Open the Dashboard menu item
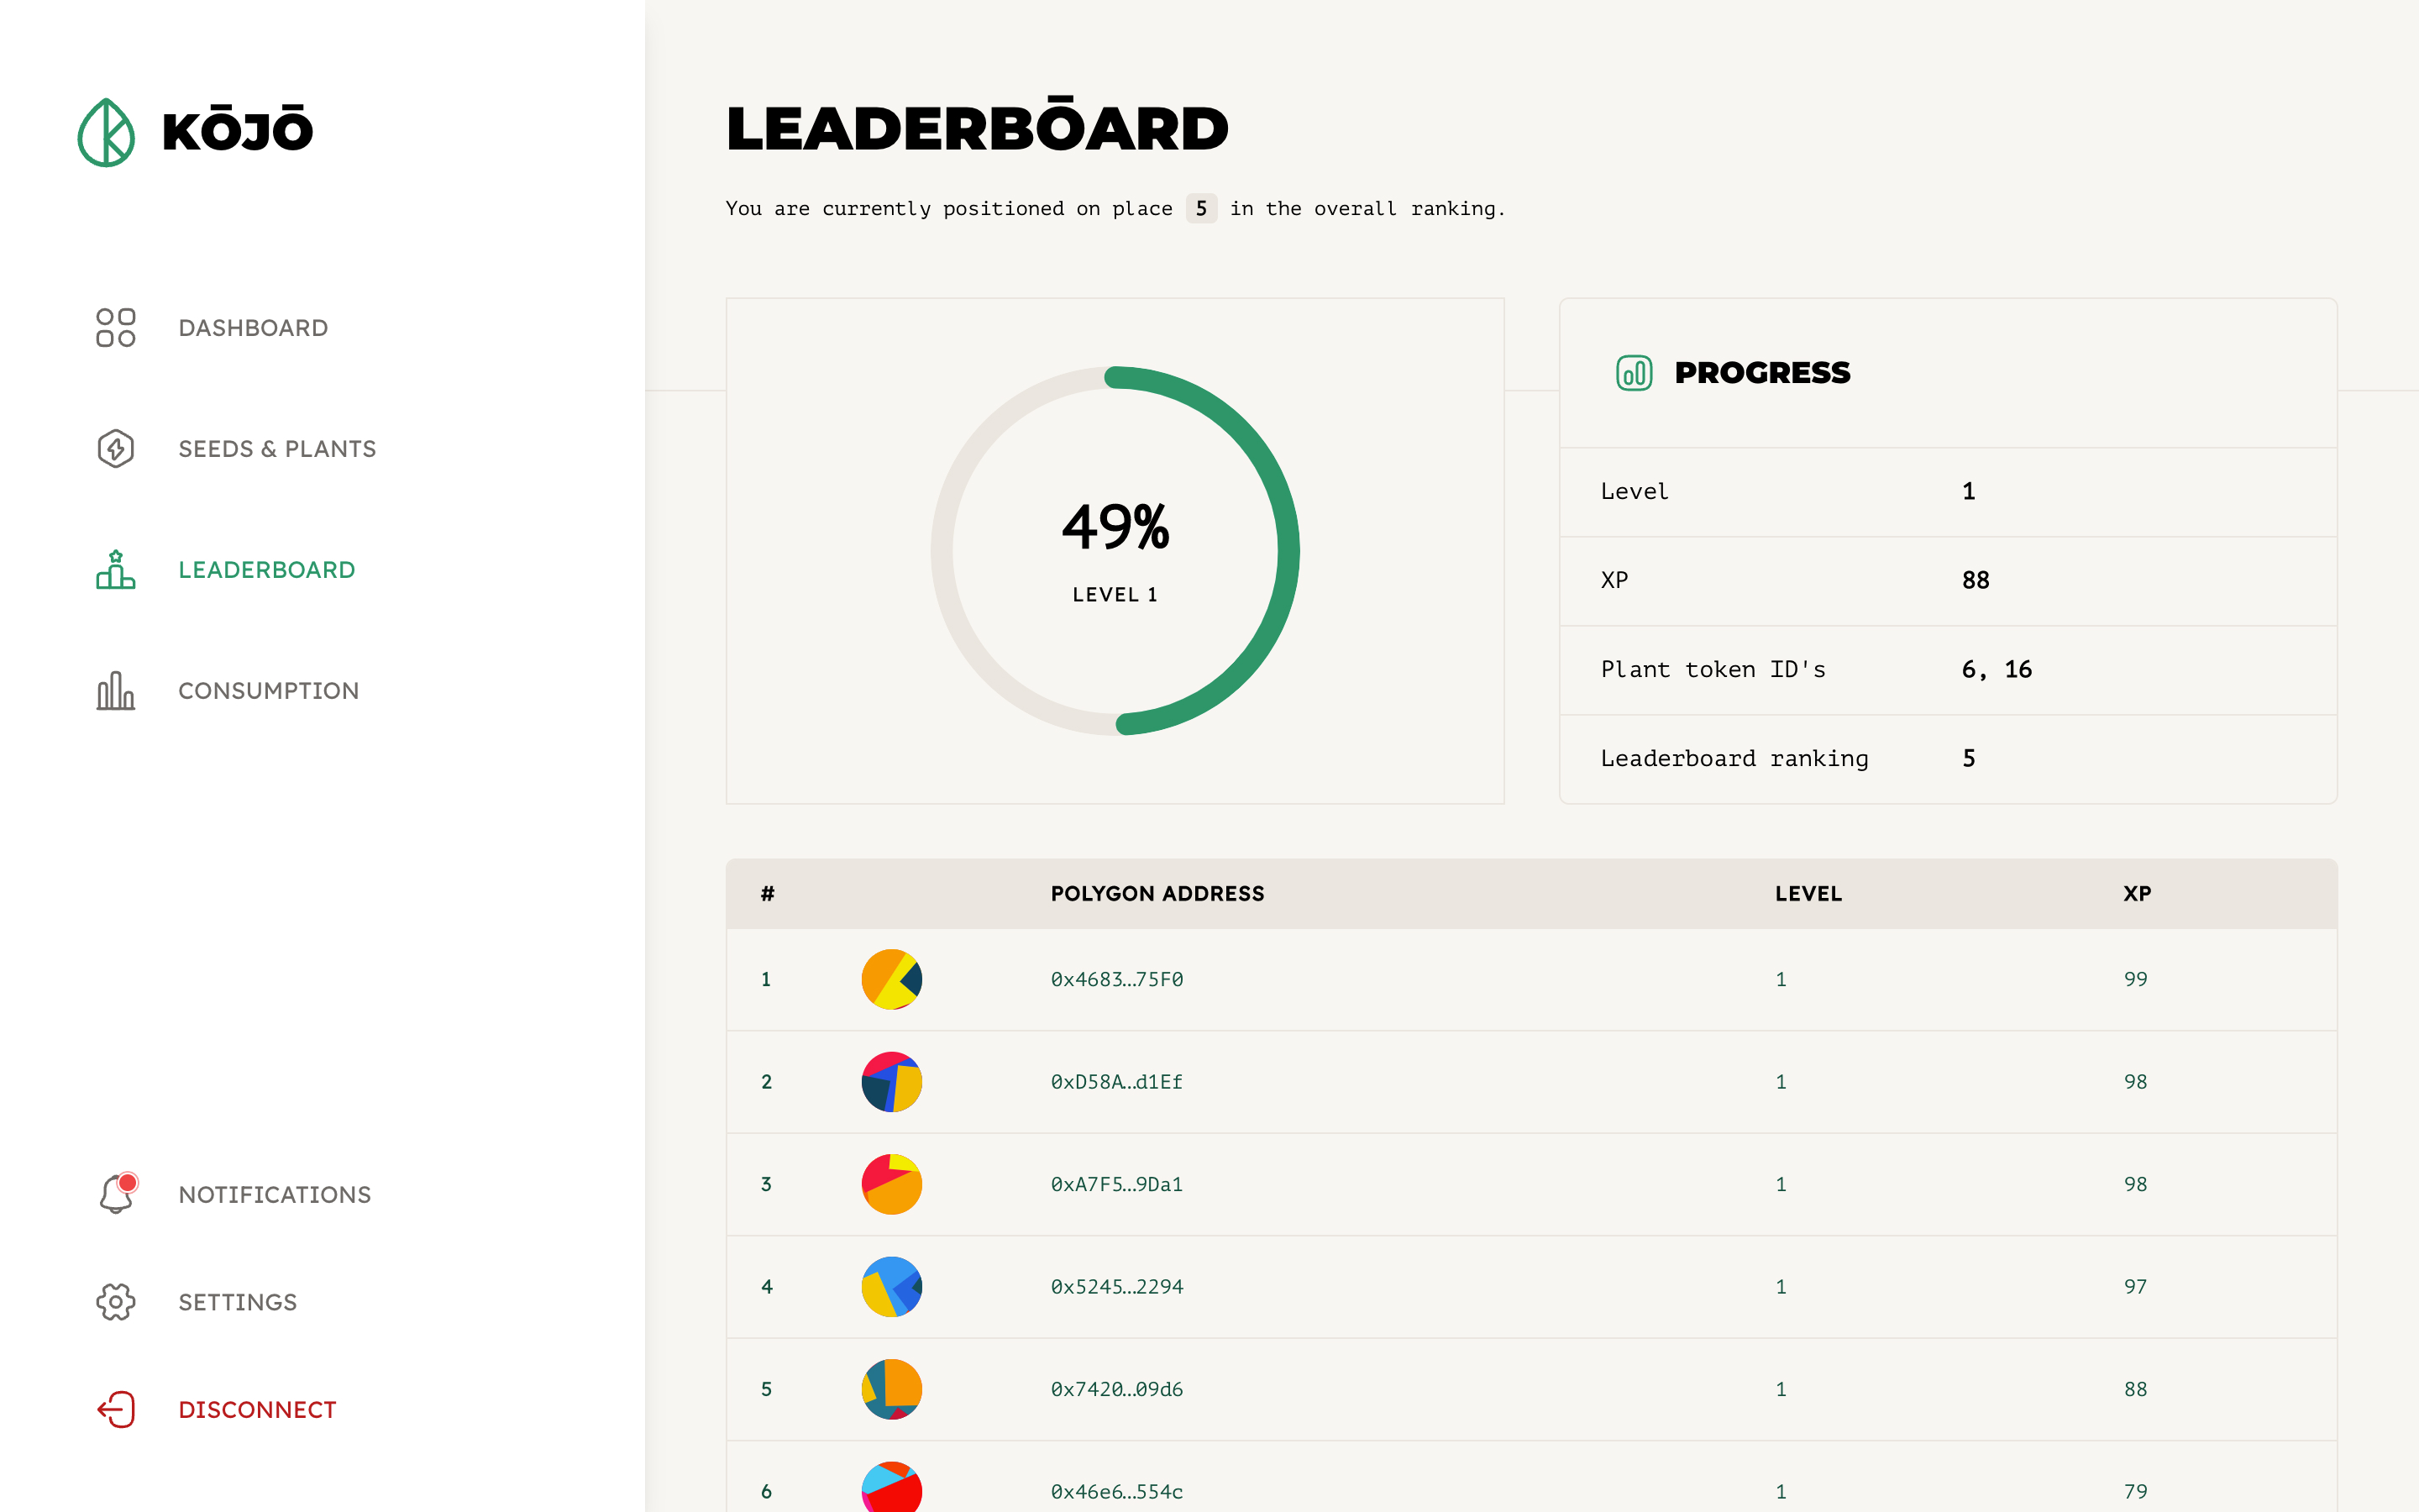The width and height of the screenshot is (2419, 1512). click(x=253, y=328)
